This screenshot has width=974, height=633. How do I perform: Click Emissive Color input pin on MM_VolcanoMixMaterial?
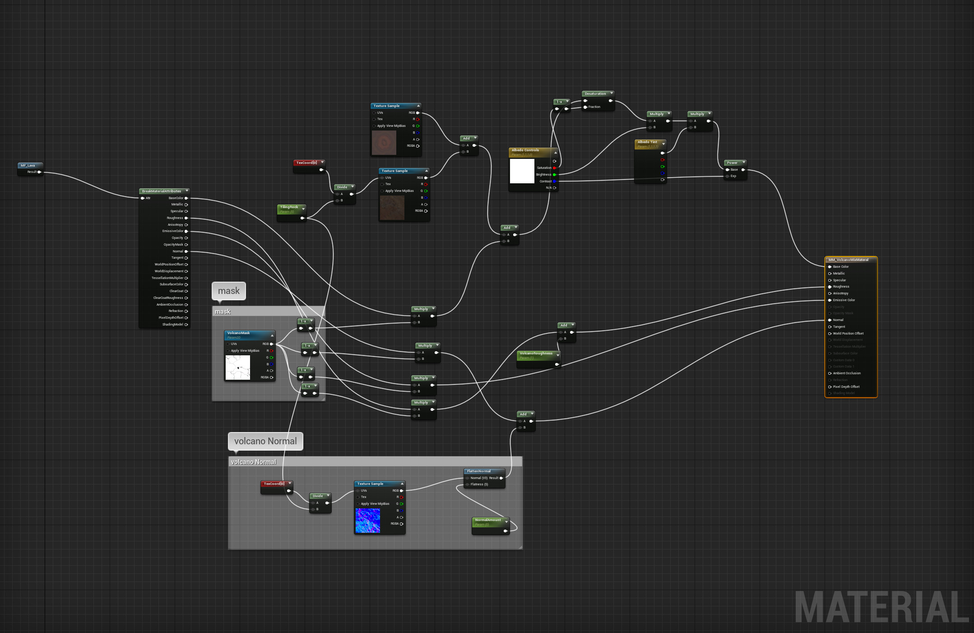[830, 300]
